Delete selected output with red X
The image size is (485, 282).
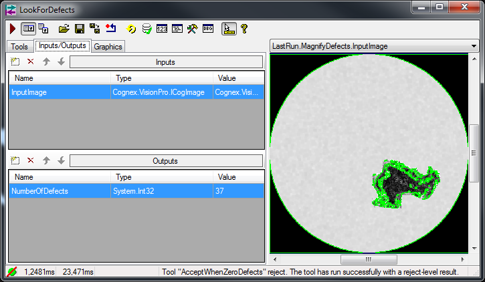click(30, 160)
